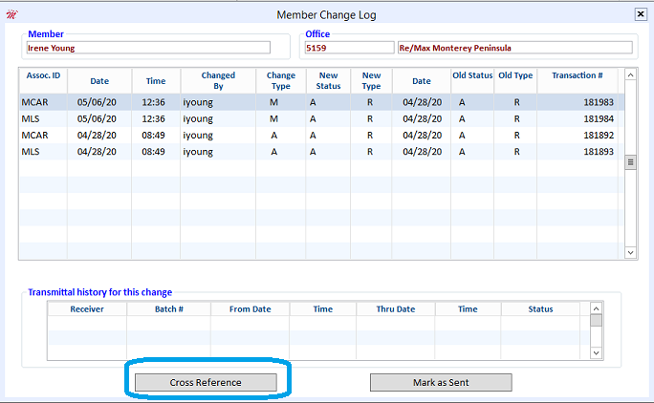
Task: Click the change log scroll up arrow
Action: 631,75
